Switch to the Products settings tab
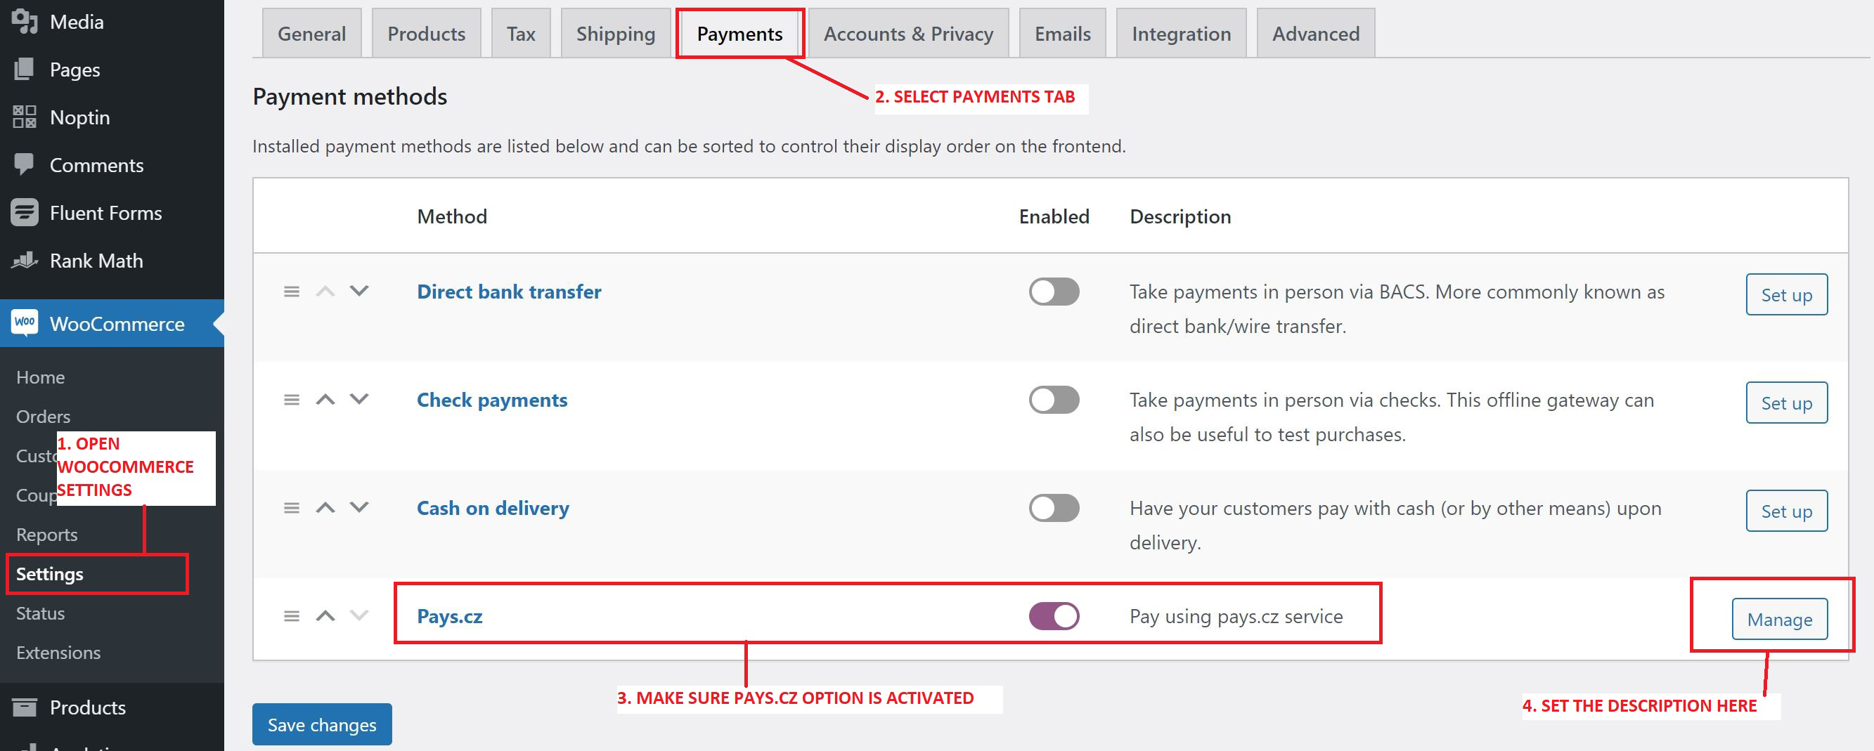The image size is (1874, 751). coord(426,34)
